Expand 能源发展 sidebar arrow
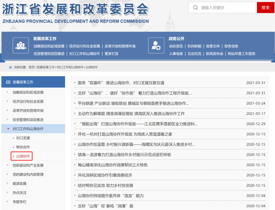Viewport: 275px width, 210px height. click(7, 183)
